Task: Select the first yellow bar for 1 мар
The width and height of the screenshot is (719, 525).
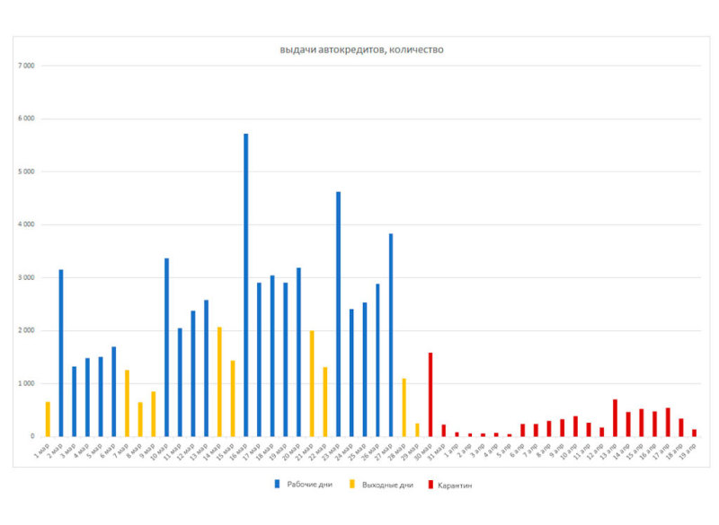Action: pos(48,419)
